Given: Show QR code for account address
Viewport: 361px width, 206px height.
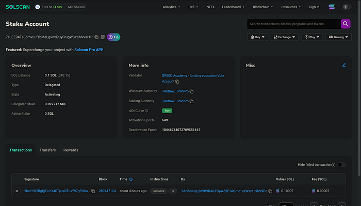Looking at the screenshot, I should tap(103, 37).
